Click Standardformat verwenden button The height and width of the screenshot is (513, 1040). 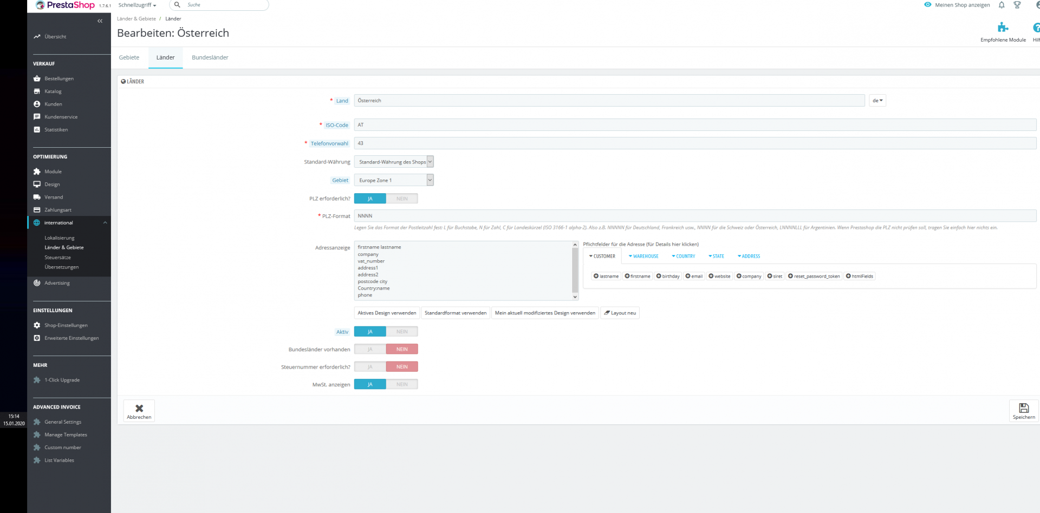point(456,313)
